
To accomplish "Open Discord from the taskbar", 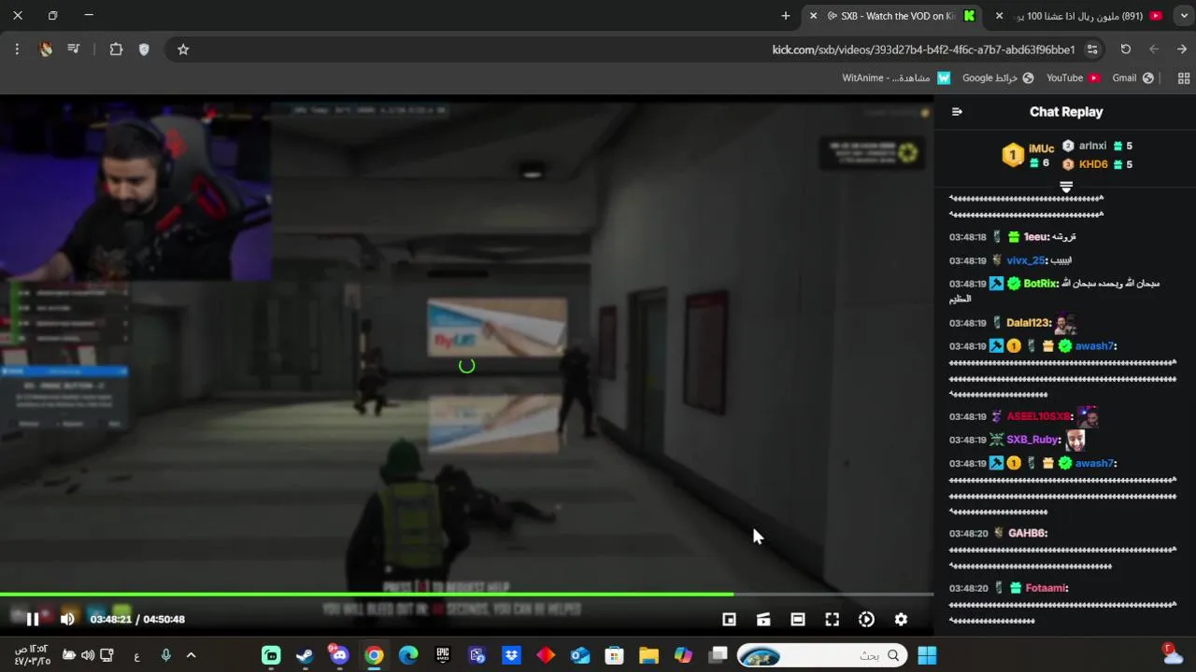I will [339, 655].
